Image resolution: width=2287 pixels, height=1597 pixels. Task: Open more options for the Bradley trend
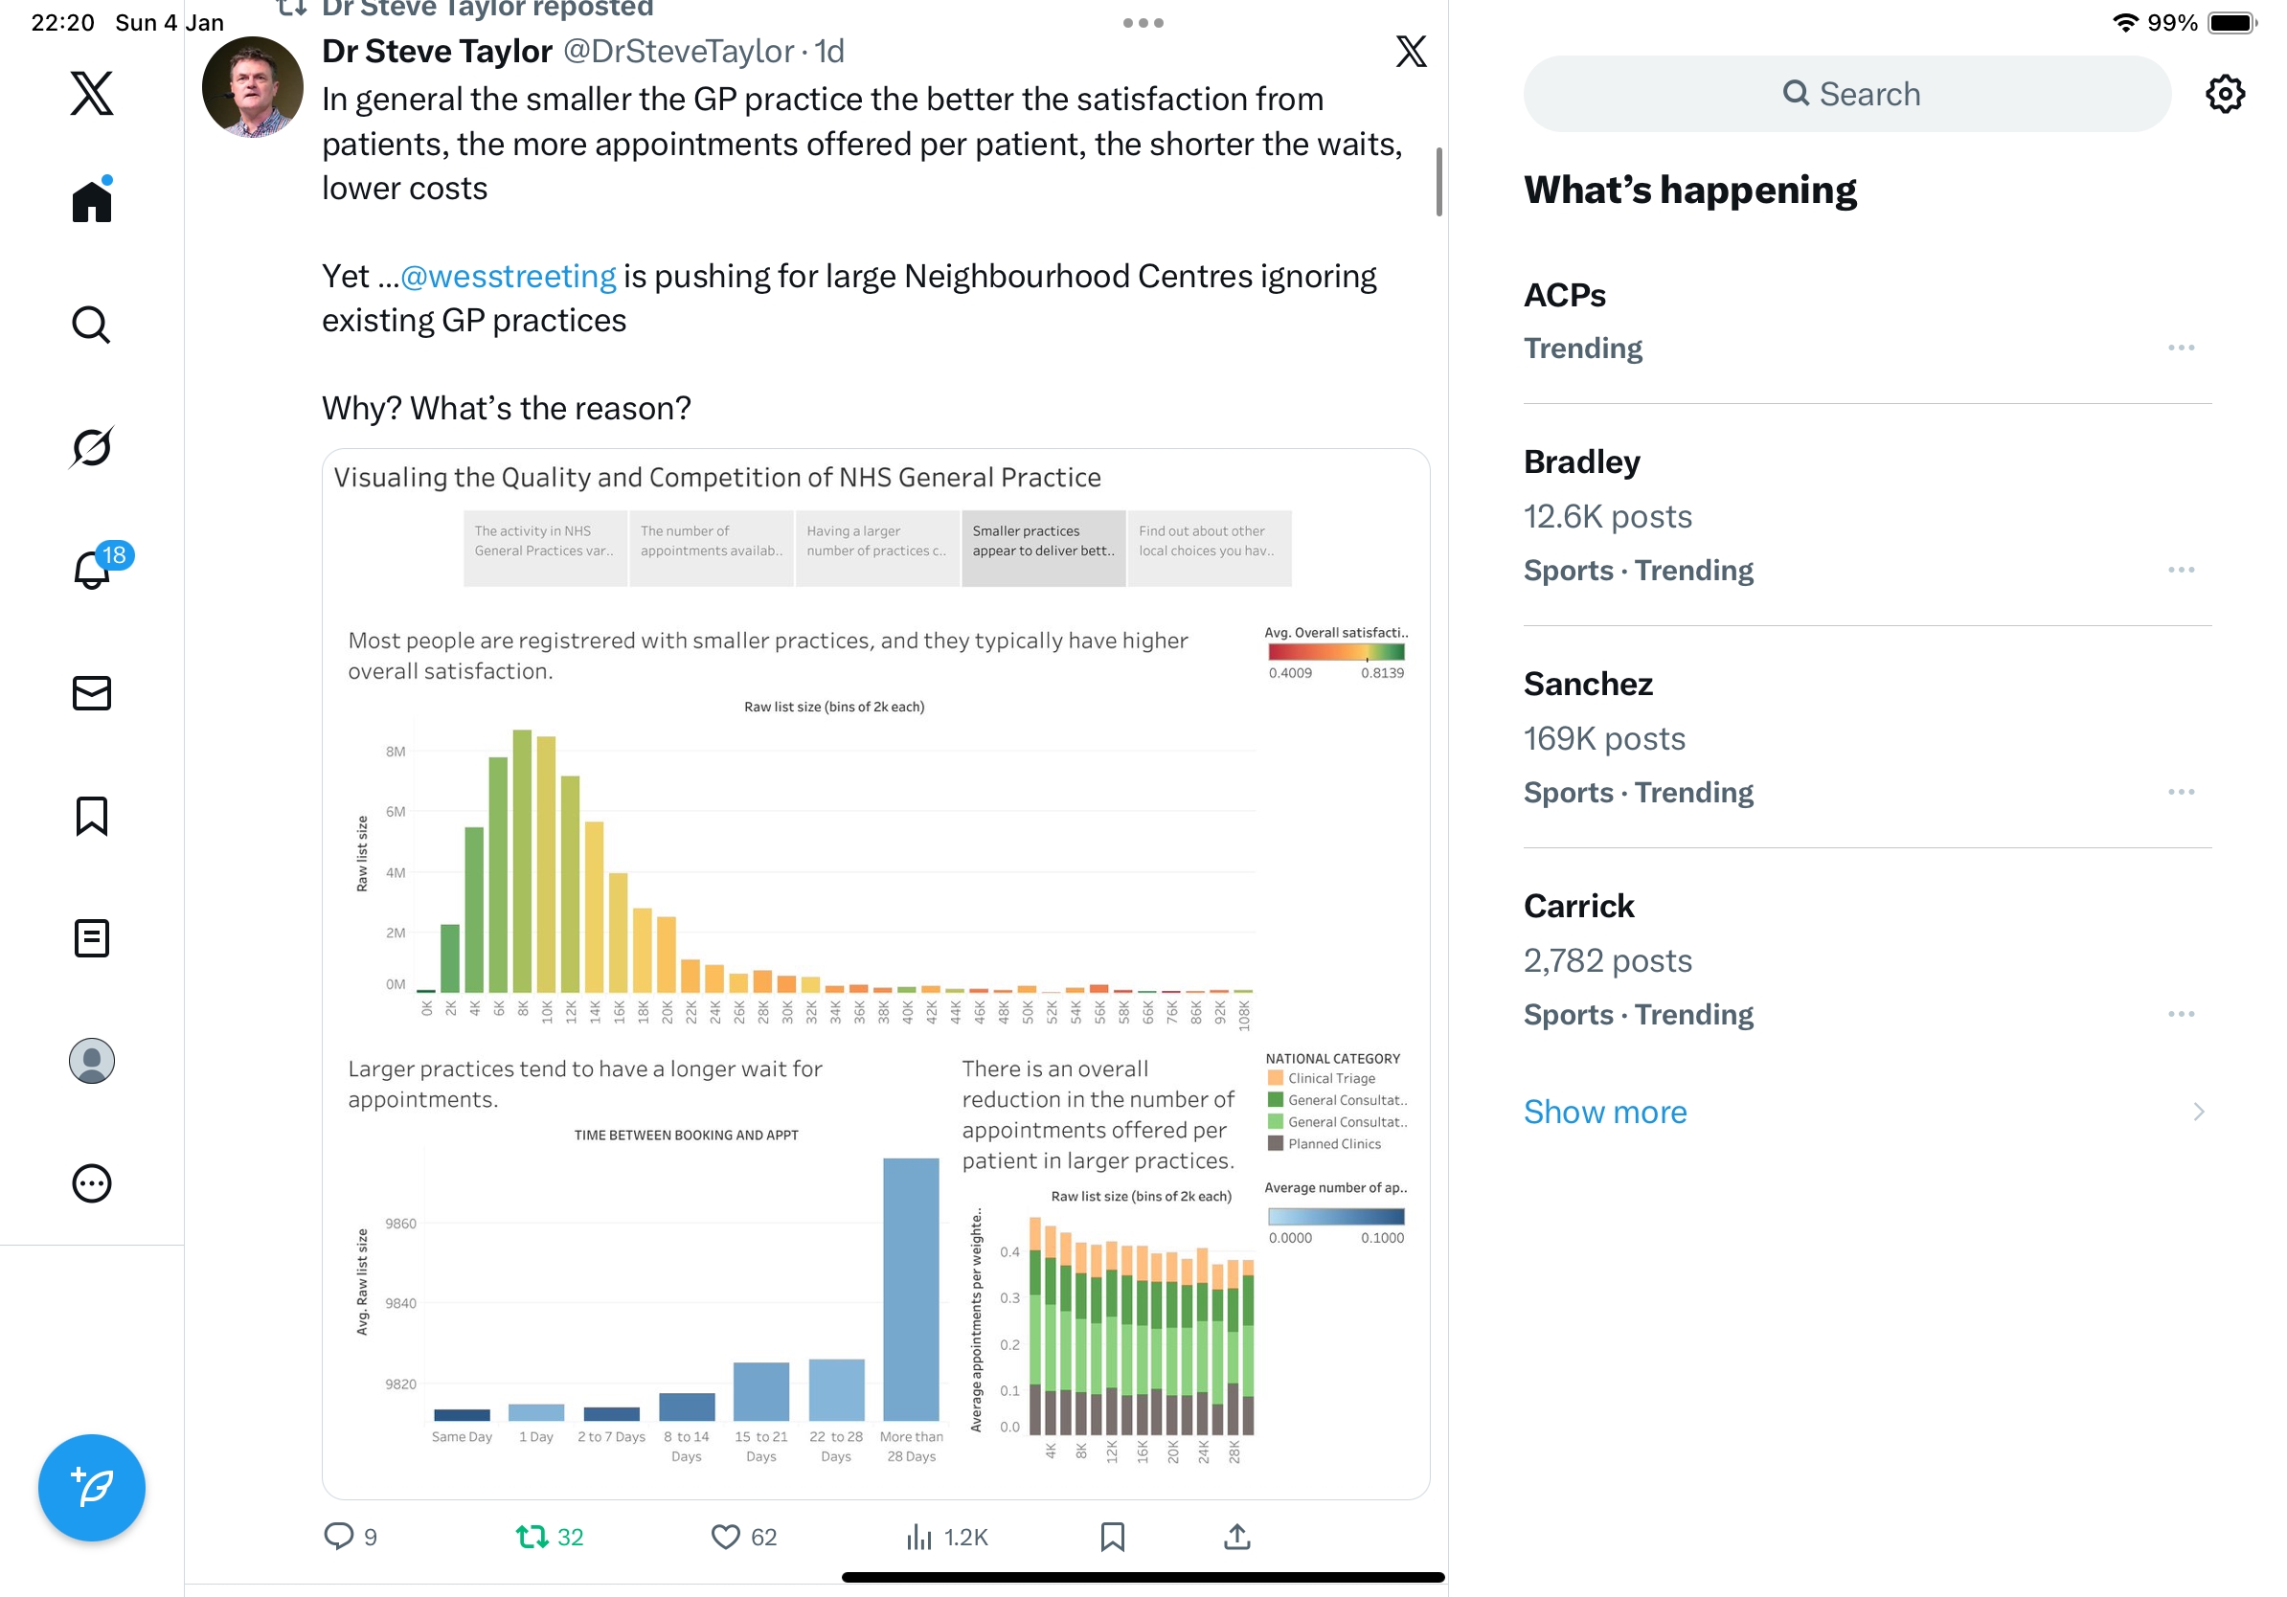click(2181, 570)
